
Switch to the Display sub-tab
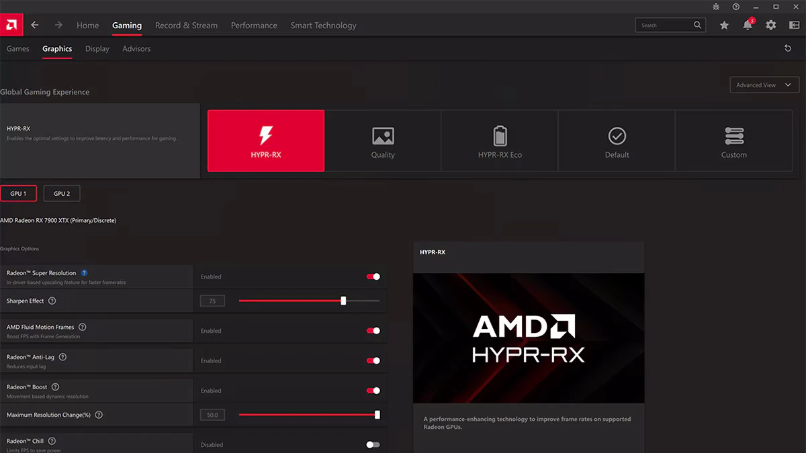[97, 49]
